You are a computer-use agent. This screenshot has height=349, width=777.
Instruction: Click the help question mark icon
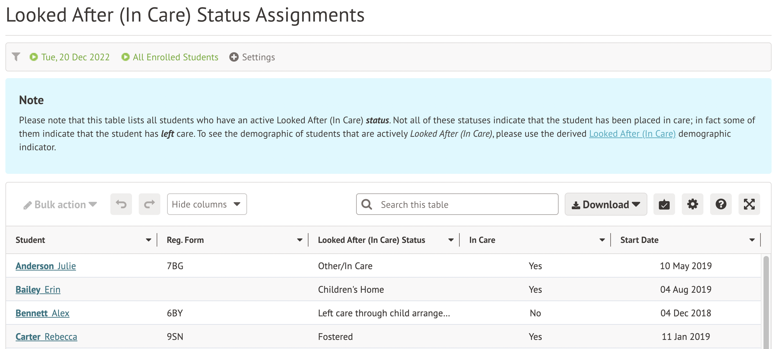tap(721, 204)
